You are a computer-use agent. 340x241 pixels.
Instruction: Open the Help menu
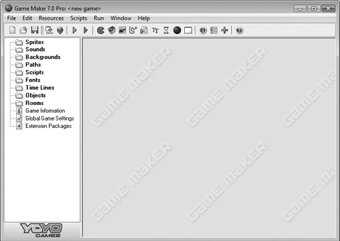tap(144, 18)
